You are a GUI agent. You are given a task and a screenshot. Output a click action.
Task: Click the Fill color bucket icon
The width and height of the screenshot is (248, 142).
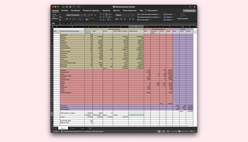coord(86,19)
